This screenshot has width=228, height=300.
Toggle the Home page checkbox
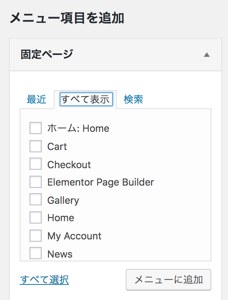coord(36,218)
